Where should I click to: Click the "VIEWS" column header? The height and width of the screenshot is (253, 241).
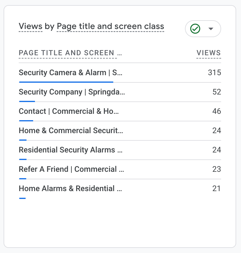[x=208, y=53]
